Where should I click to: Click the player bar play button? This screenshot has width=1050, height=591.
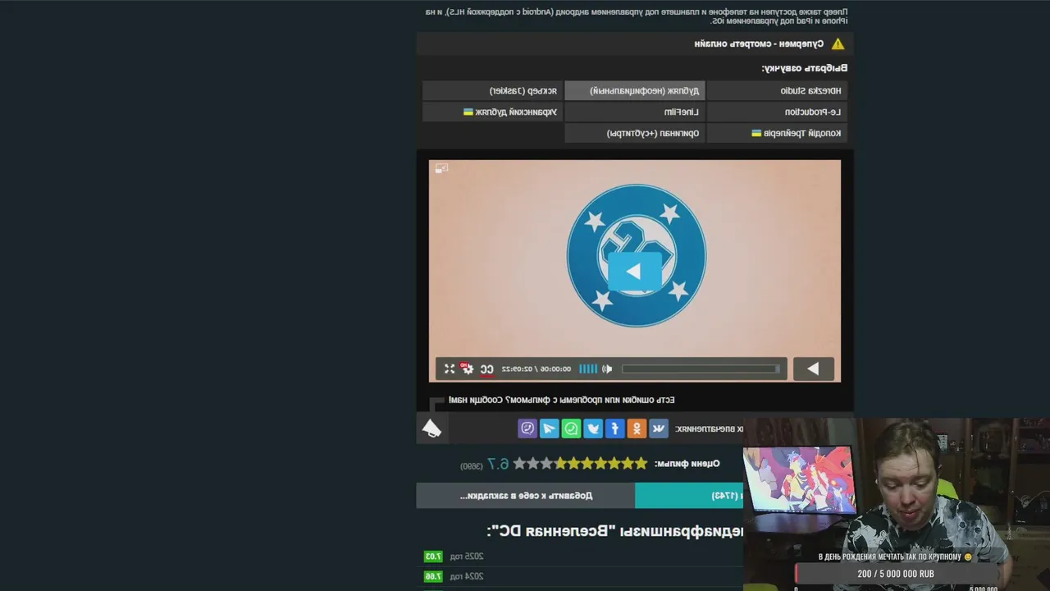[813, 369]
